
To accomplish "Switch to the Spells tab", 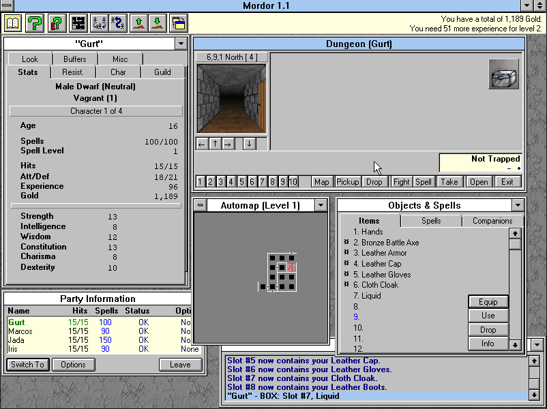I will (430, 220).
